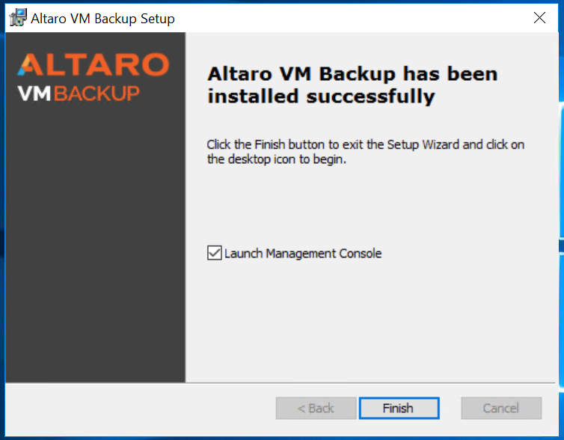Viewport: 564px width, 440px height.
Task: Close the Altaro VM Backup Setup window
Action: click(x=539, y=18)
